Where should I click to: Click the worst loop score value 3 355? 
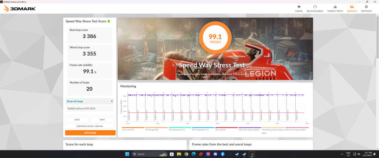click(90, 54)
